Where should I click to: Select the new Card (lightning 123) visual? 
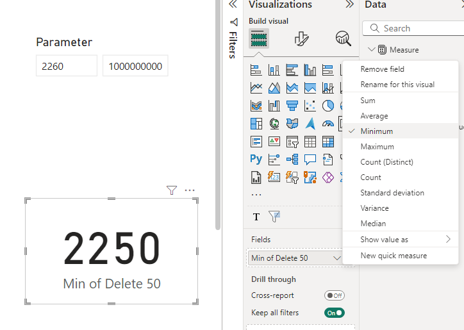tap(274, 177)
